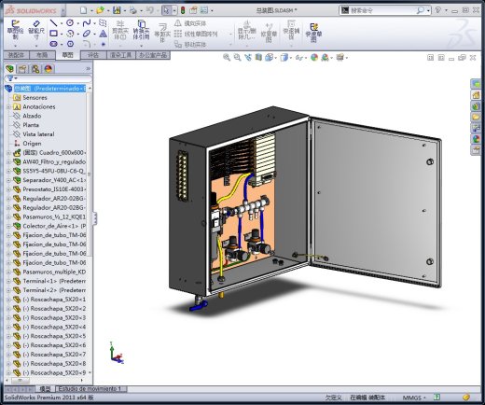
Task: Select the Circle sketch tool
Action: click(x=70, y=22)
